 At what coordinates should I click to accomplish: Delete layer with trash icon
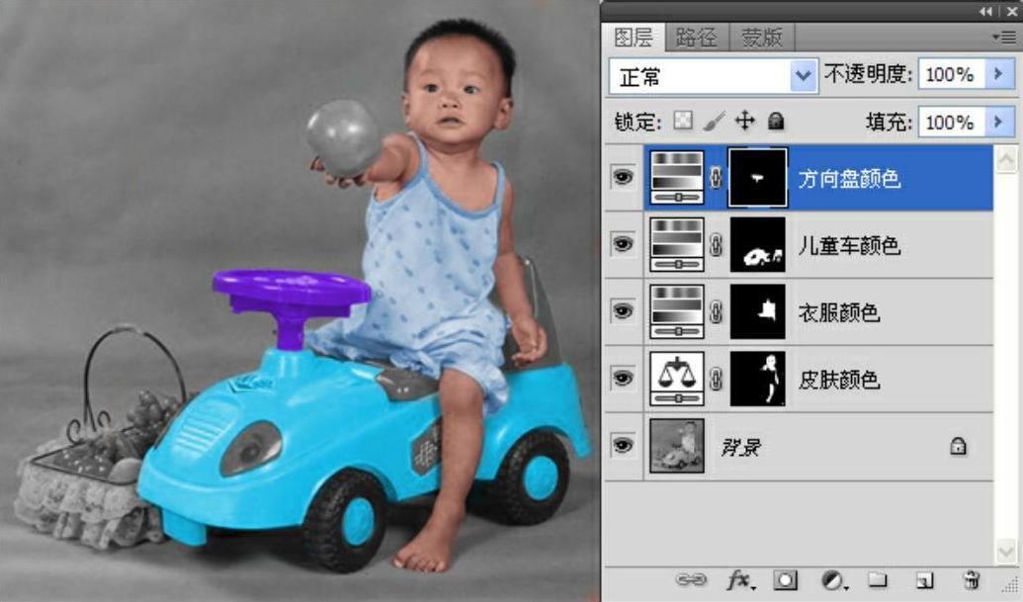point(972,579)
